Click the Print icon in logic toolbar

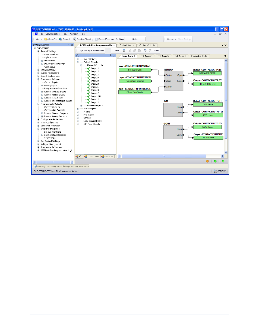[x=124, y=50]
